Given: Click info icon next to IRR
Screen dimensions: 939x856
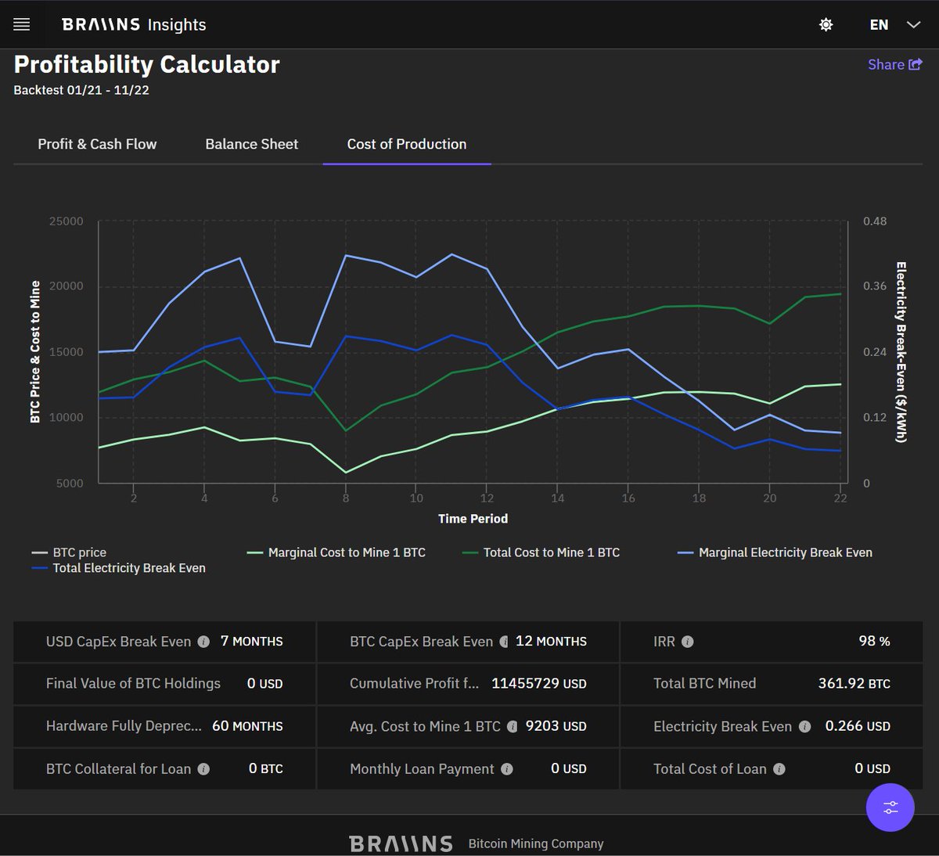Looking at the screenshot, I should click(687, 642).
